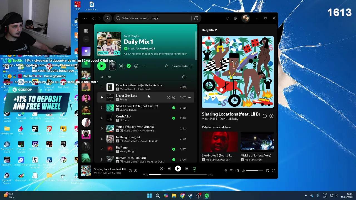The height and width of the screenshot is (200, 356).
Task: Play Never Gon Lose track
Action: [102, 97]
